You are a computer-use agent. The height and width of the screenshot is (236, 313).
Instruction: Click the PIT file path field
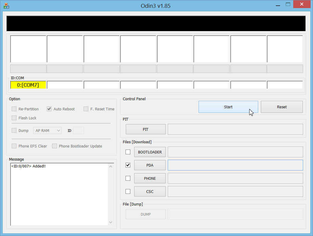[x=235, y=129]
